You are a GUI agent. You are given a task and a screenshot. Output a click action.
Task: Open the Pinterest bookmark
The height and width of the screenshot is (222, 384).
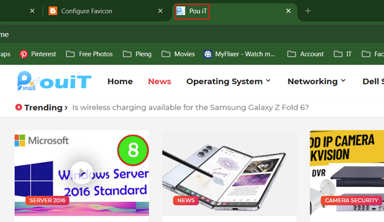click(38, 54)
